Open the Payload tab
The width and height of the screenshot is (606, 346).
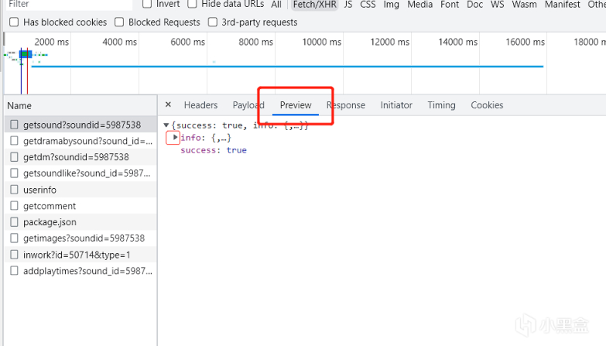click(x=248, y=105)
